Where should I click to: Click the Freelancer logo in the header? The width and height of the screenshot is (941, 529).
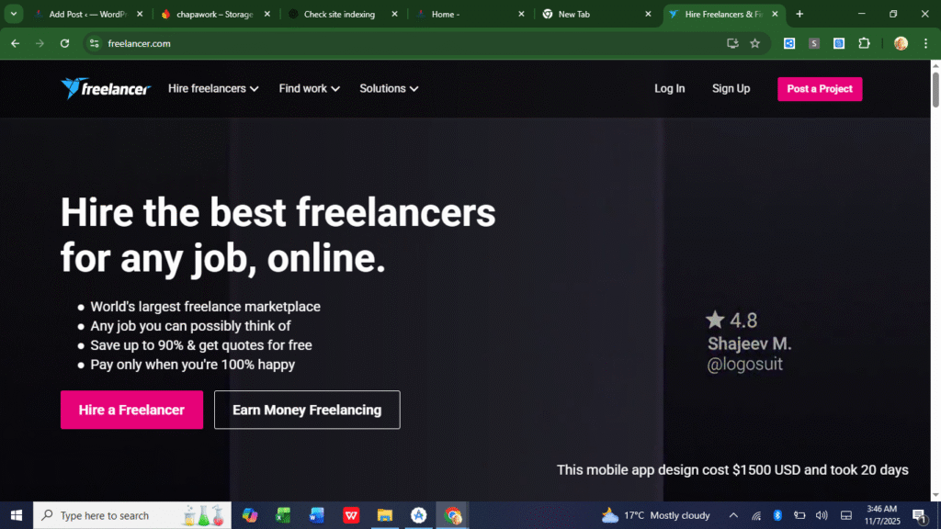[x=106, y=89]
